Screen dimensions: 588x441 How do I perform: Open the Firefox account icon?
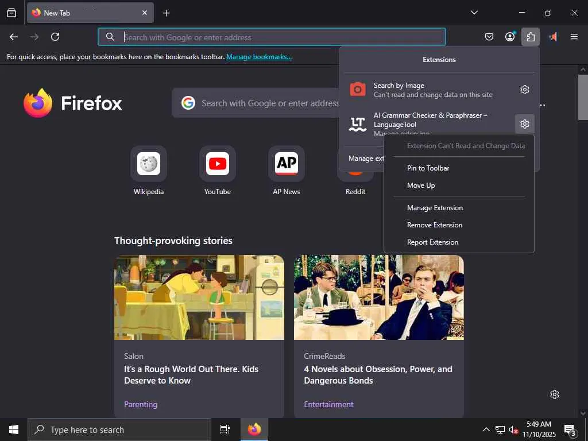[510, 37]
